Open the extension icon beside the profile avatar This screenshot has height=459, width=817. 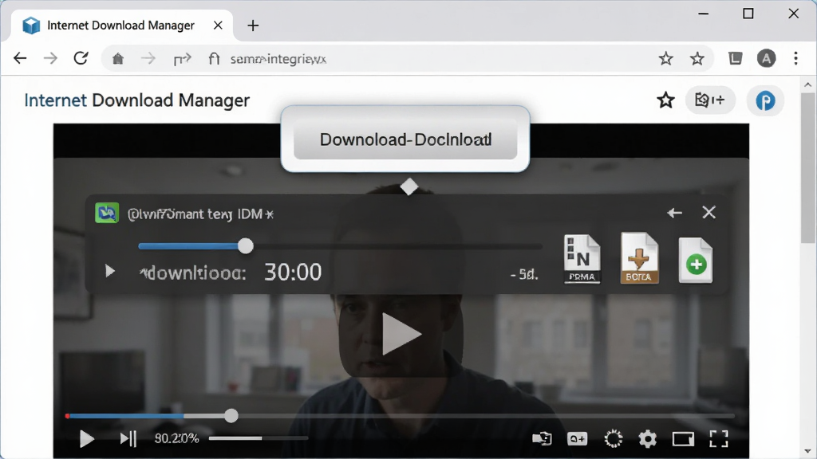[735, 58]
